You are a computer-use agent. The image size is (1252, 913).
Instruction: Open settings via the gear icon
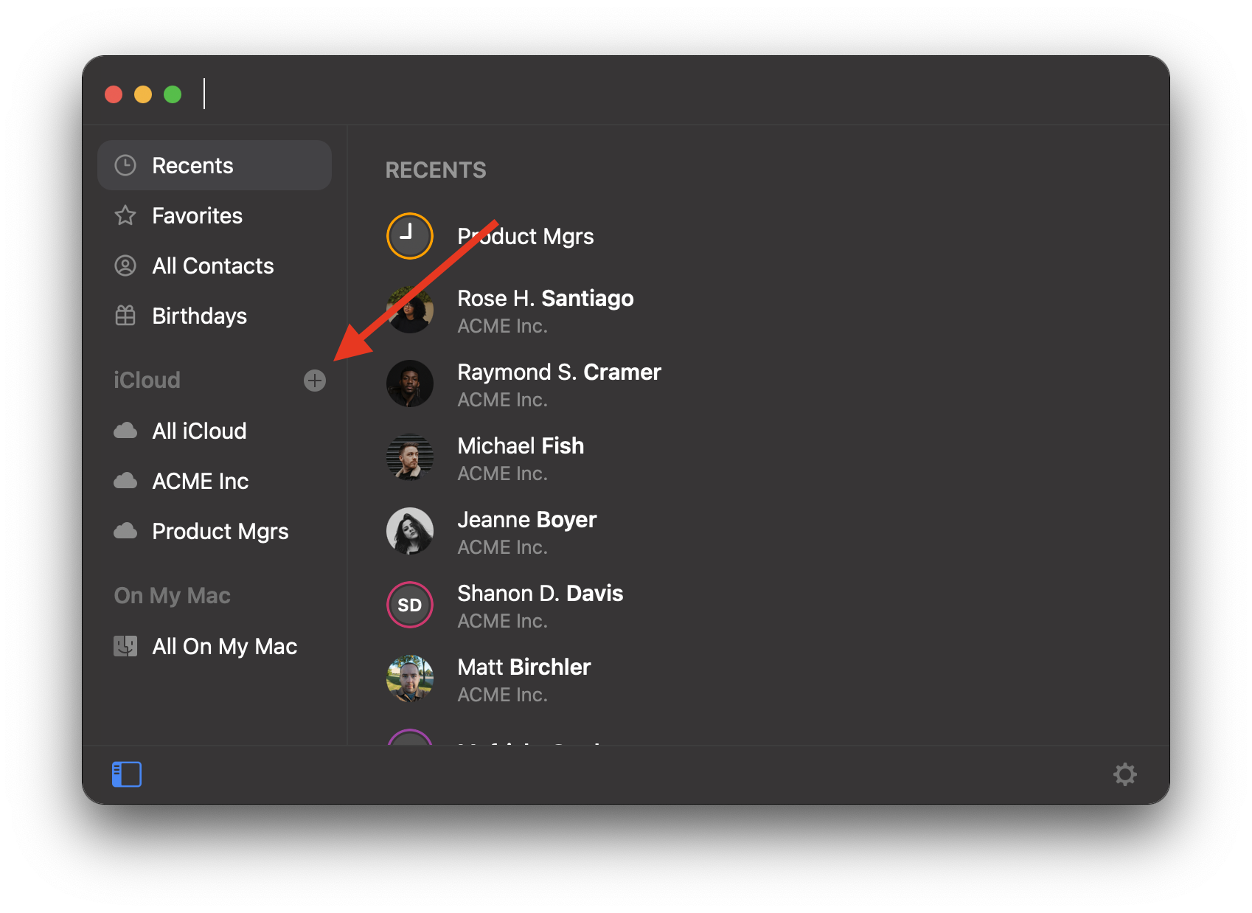[1125, 774]
